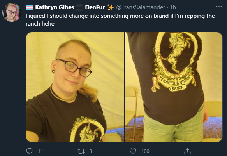Click the DenFur text in the display name
The image size is (227, 156).
click(95, 7)
